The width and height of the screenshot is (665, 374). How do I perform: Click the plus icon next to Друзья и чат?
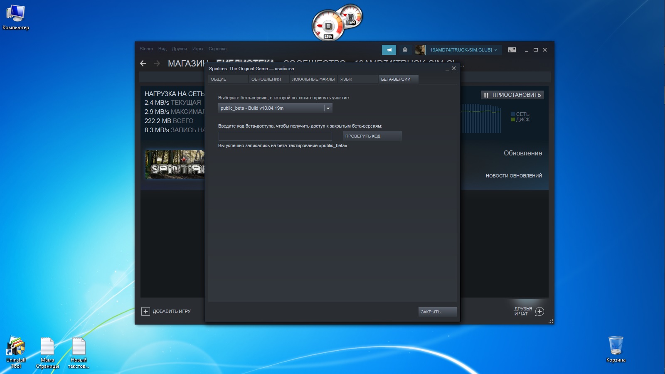539,311
